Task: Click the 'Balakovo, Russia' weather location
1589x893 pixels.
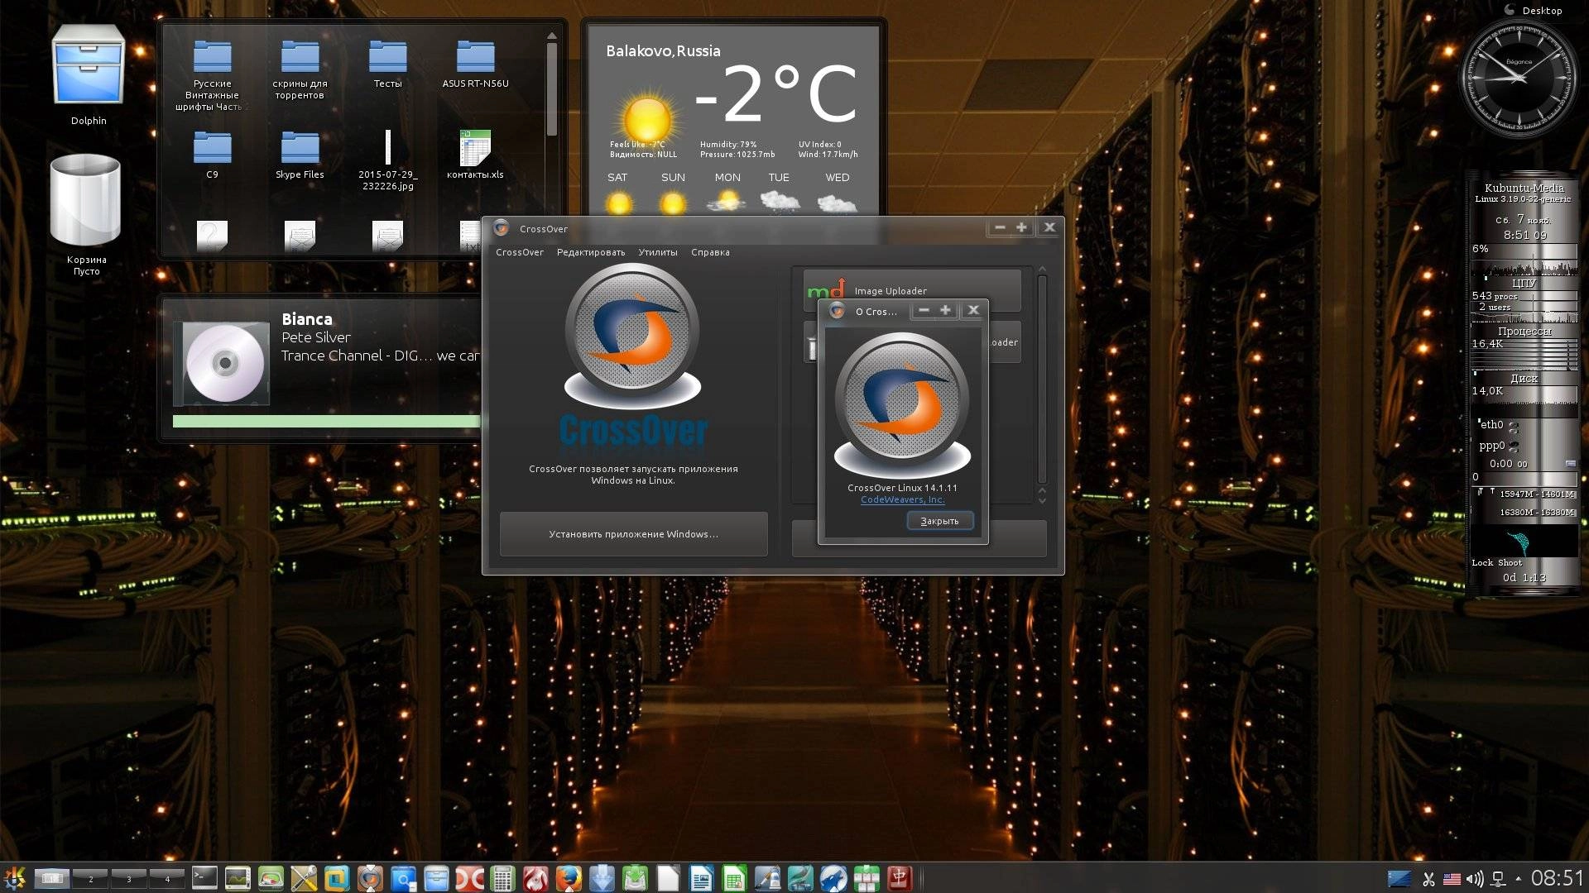Action: [x=663, y=51]
